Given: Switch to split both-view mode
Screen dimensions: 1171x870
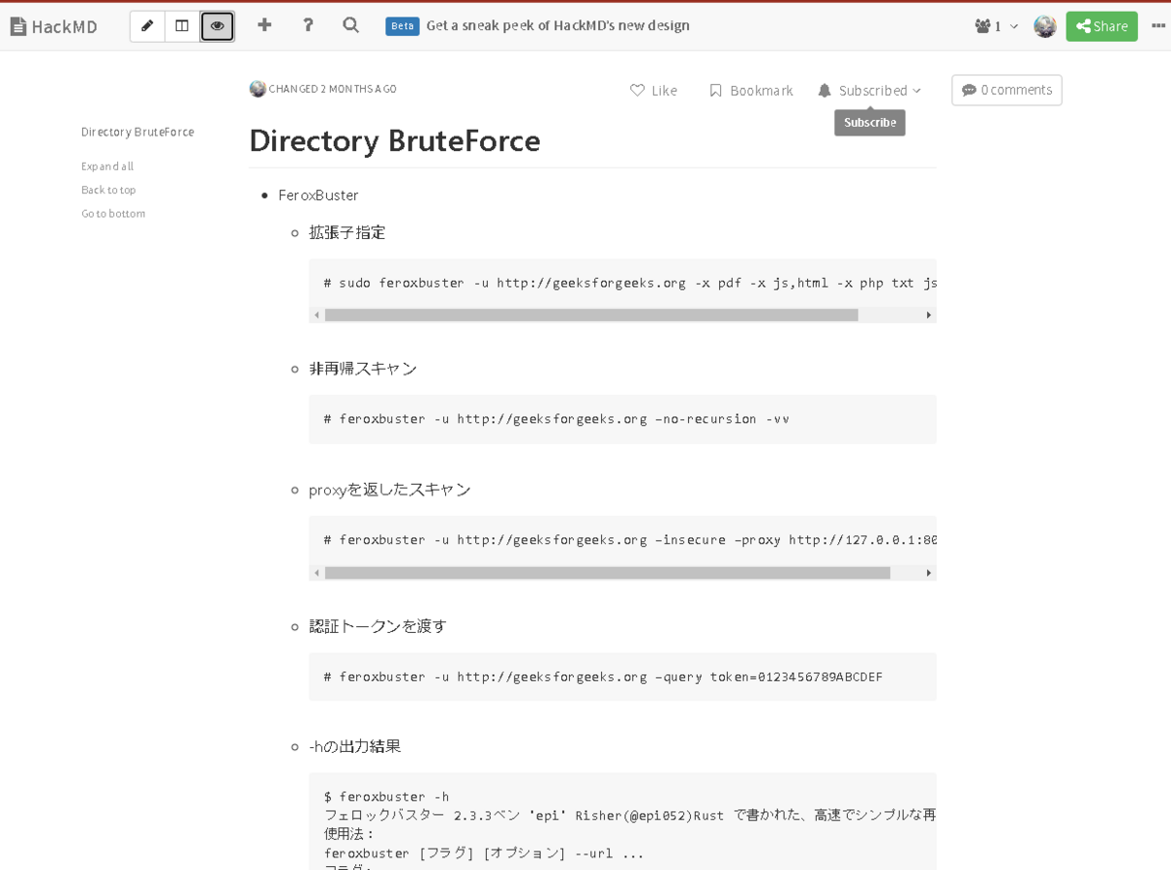Looking at the screenshot, I should click(x=182, y=26).
